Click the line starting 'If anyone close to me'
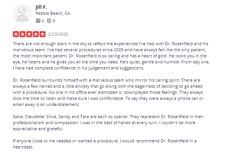The width and height of the screenshot is (231, 153). pyautogui.click(x=105, y=141)
